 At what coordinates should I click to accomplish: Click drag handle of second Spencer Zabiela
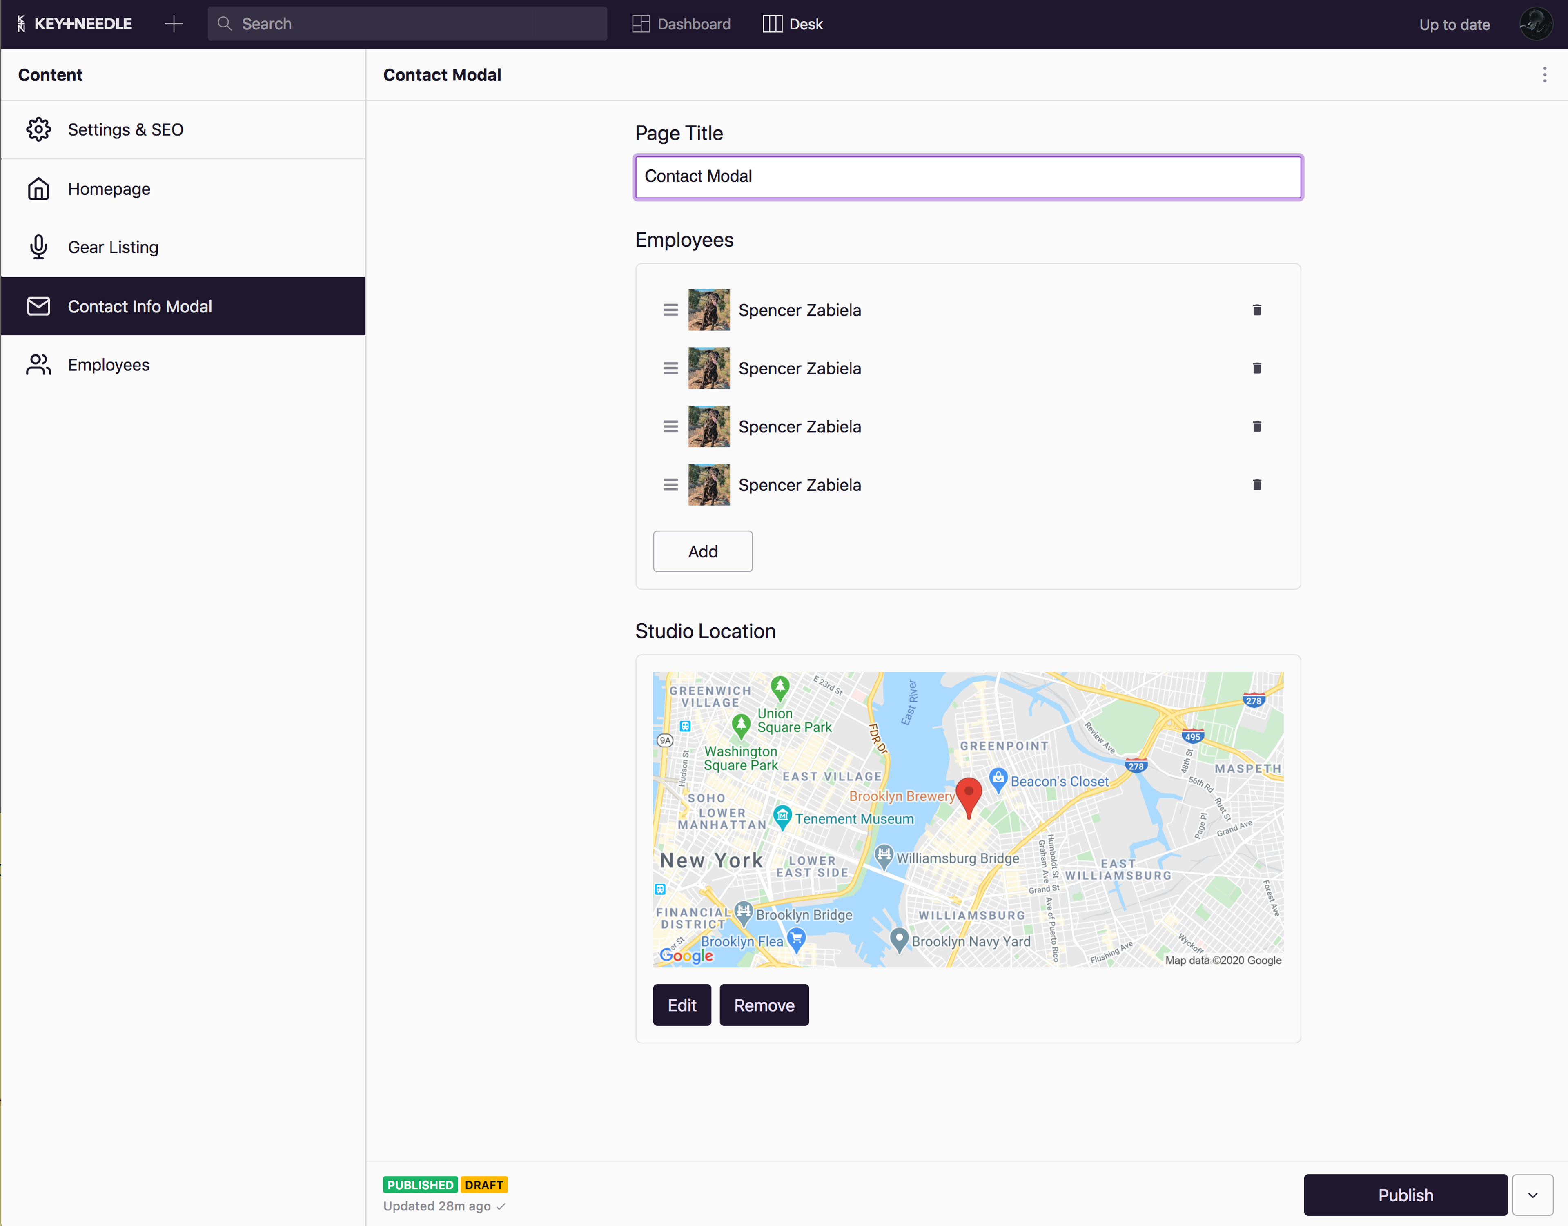point(670,368)
